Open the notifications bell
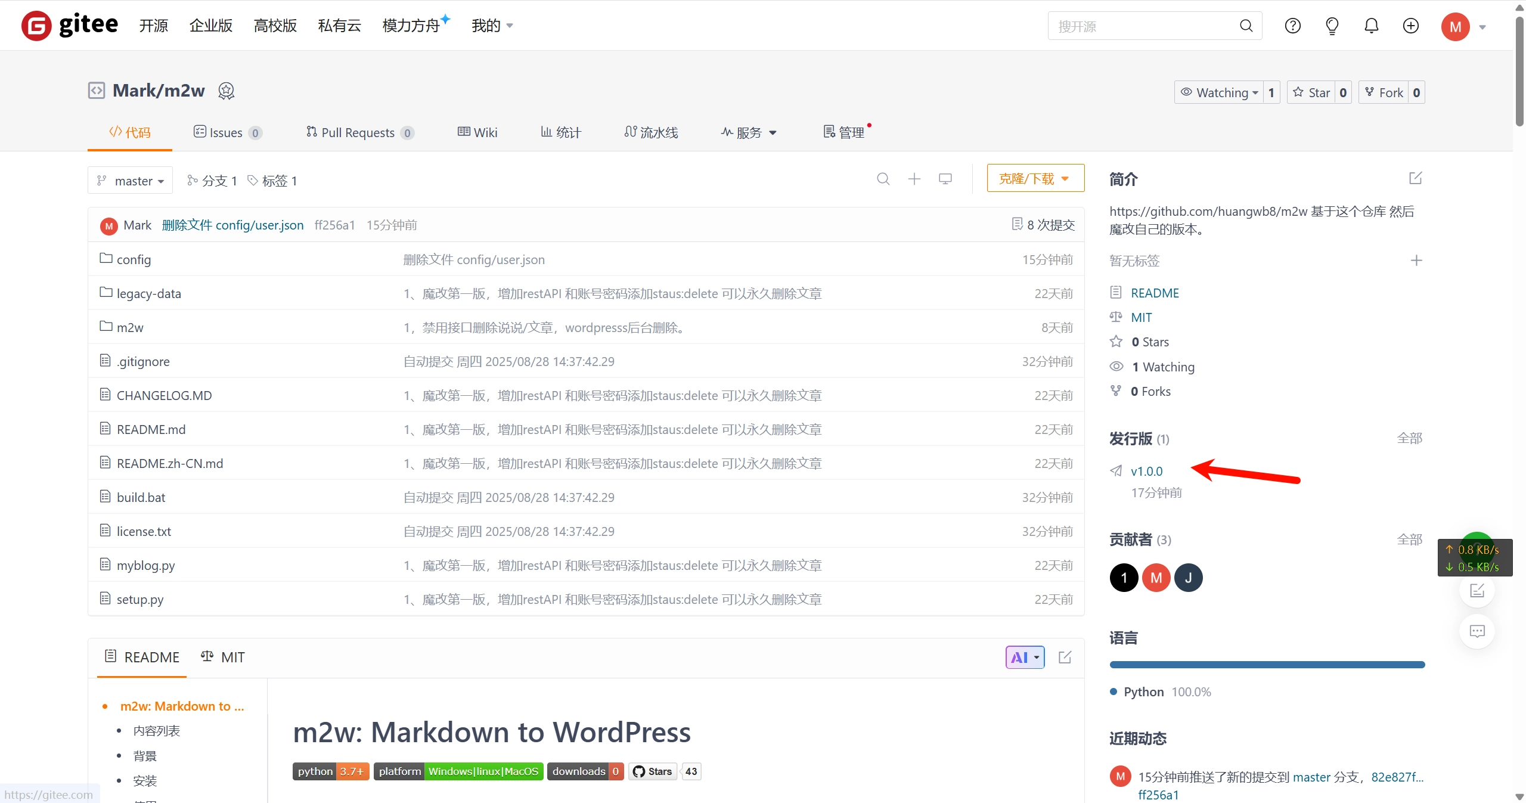The width and height of the screenshot is (1526, 803). (1372, 26)
